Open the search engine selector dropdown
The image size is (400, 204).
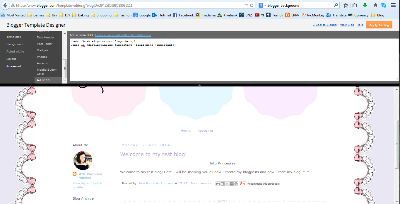point(262,5)
